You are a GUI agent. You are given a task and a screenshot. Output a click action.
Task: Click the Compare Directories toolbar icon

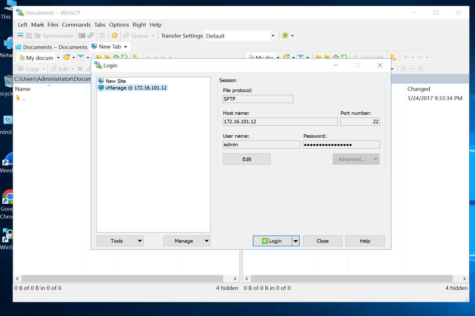click(x=20, y=36)
